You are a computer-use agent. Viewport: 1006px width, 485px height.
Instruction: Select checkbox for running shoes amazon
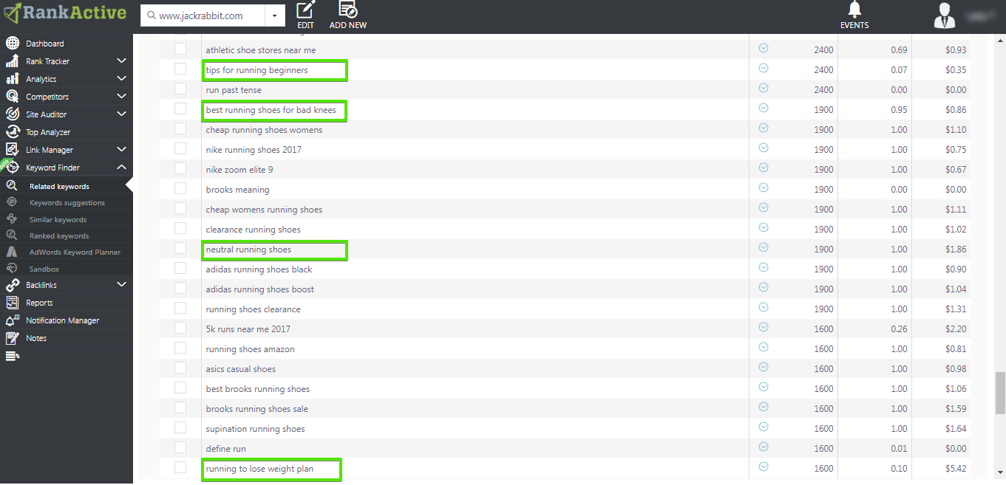[x=180, y=348]
